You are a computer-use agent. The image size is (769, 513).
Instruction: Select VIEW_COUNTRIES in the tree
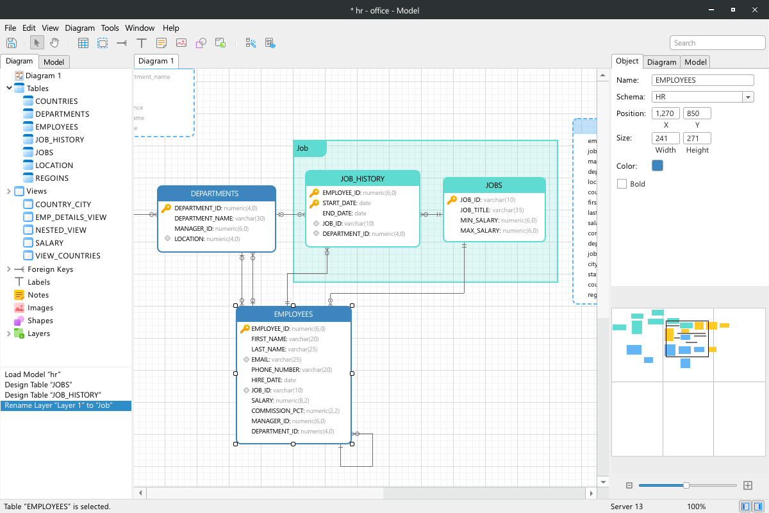[68, 256]
